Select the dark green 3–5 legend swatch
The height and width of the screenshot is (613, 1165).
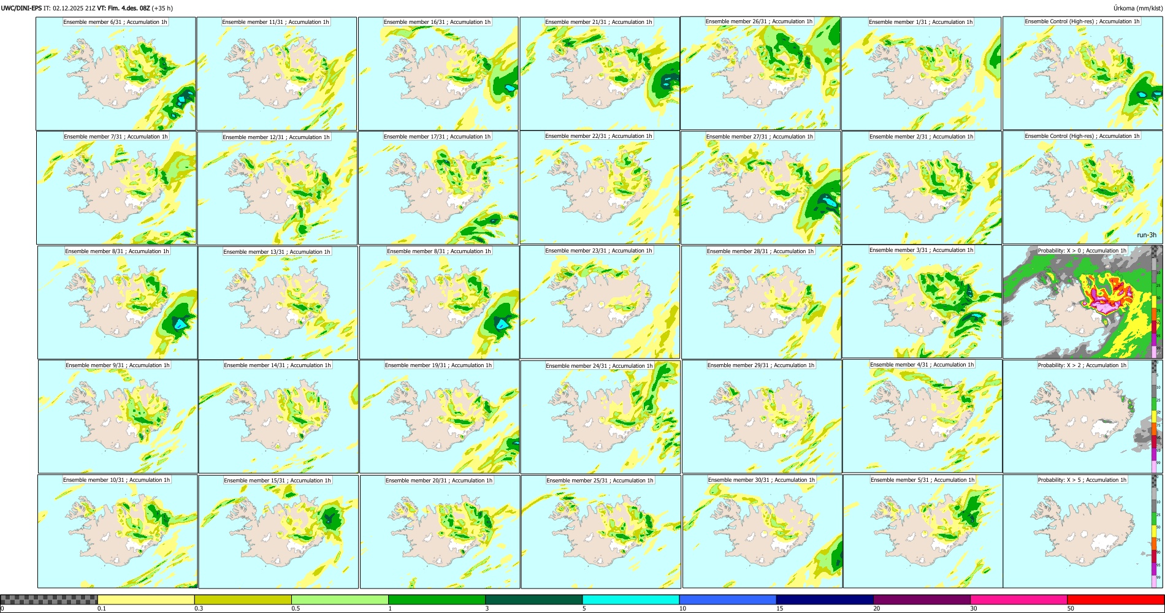point(533,600)
